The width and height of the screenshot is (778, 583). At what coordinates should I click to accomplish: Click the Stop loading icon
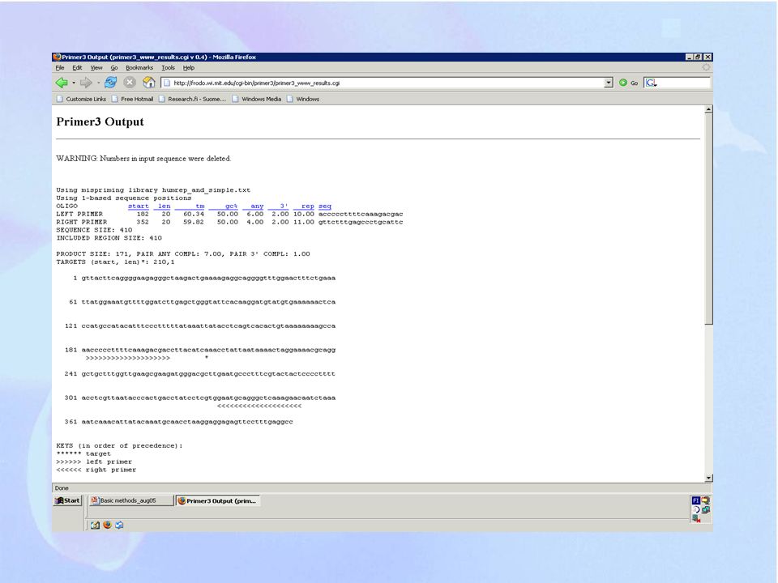130,83
